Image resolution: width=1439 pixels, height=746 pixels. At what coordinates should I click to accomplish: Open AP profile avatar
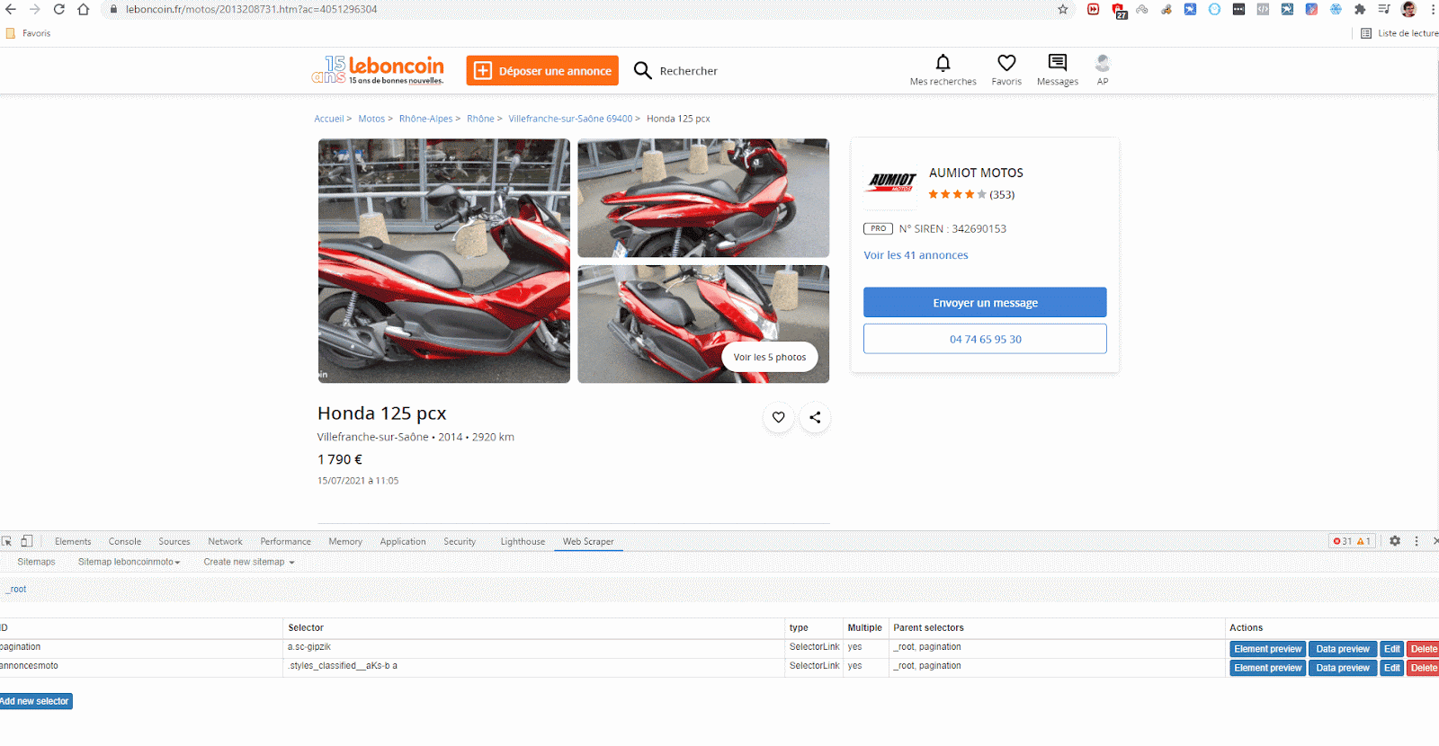click(x=1103, y=63)
